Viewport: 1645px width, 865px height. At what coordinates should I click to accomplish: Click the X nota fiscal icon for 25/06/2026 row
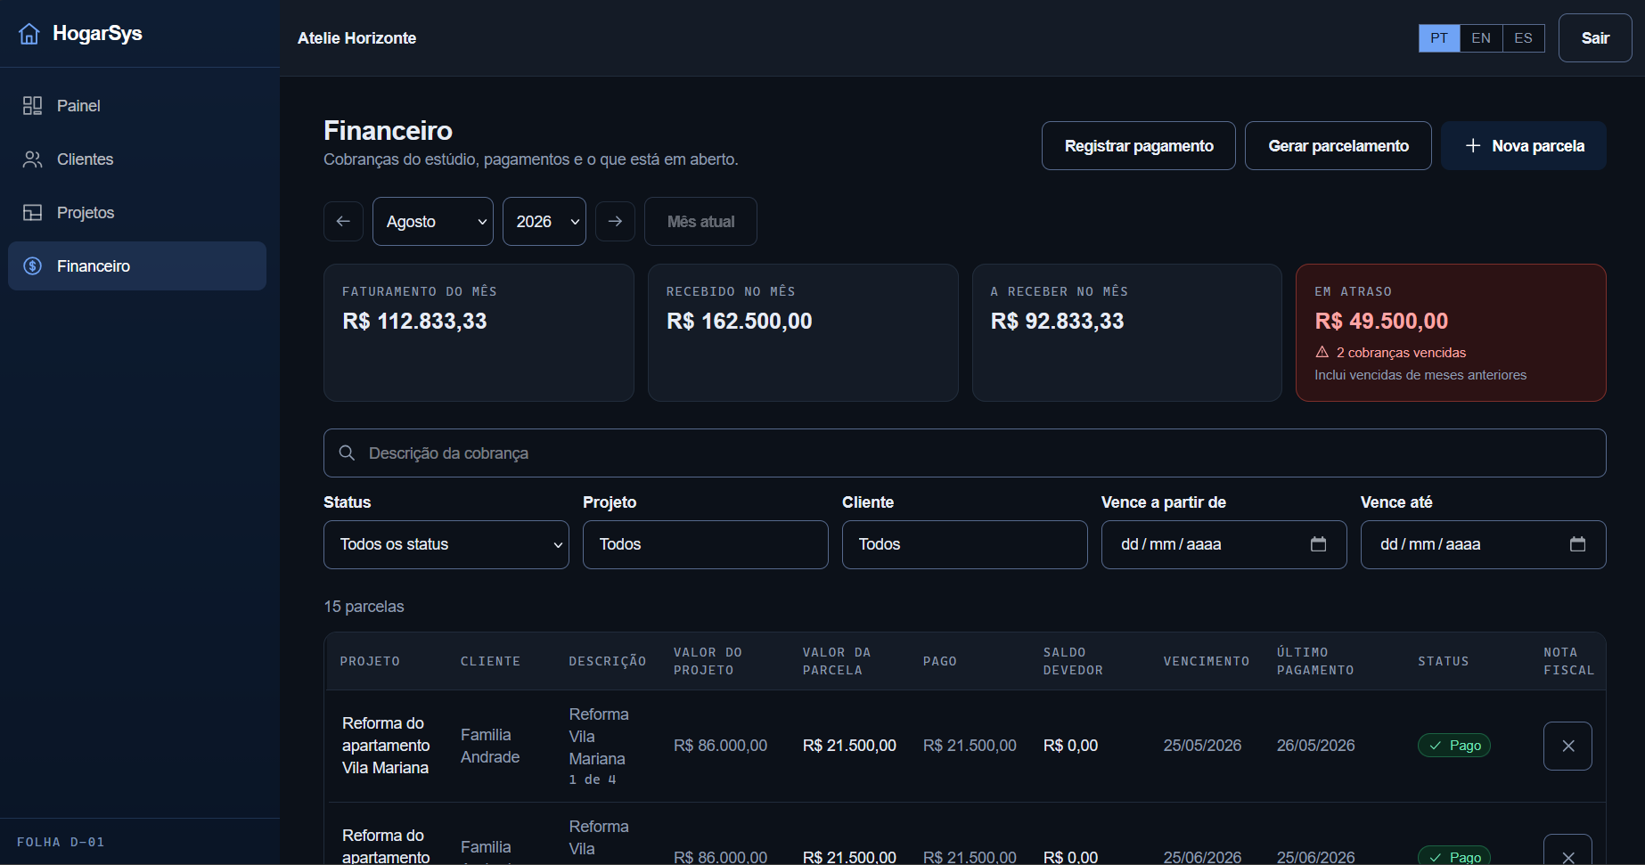coord(1568,851)
